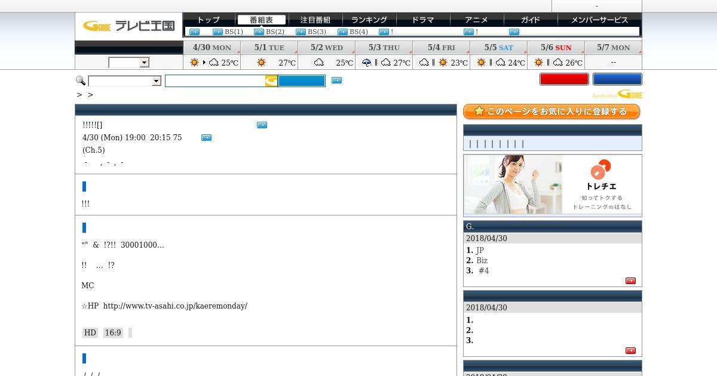Select the 番組表 navigation tab
717x376 pixels.
pos(261,20)
